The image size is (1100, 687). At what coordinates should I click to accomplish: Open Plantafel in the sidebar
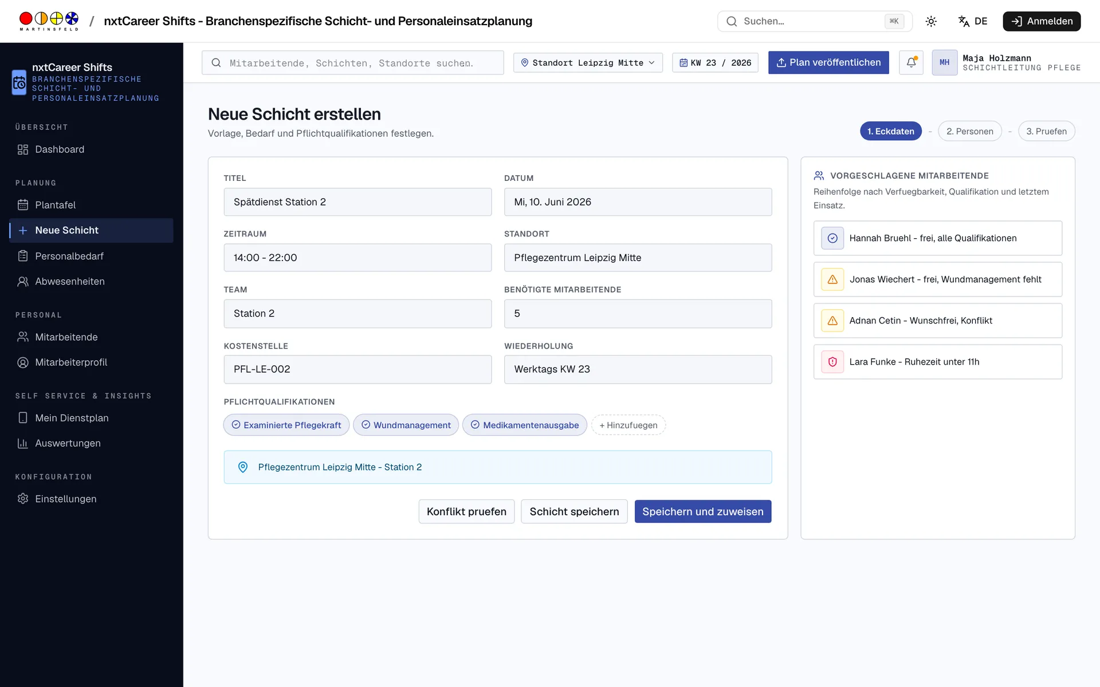91,205
